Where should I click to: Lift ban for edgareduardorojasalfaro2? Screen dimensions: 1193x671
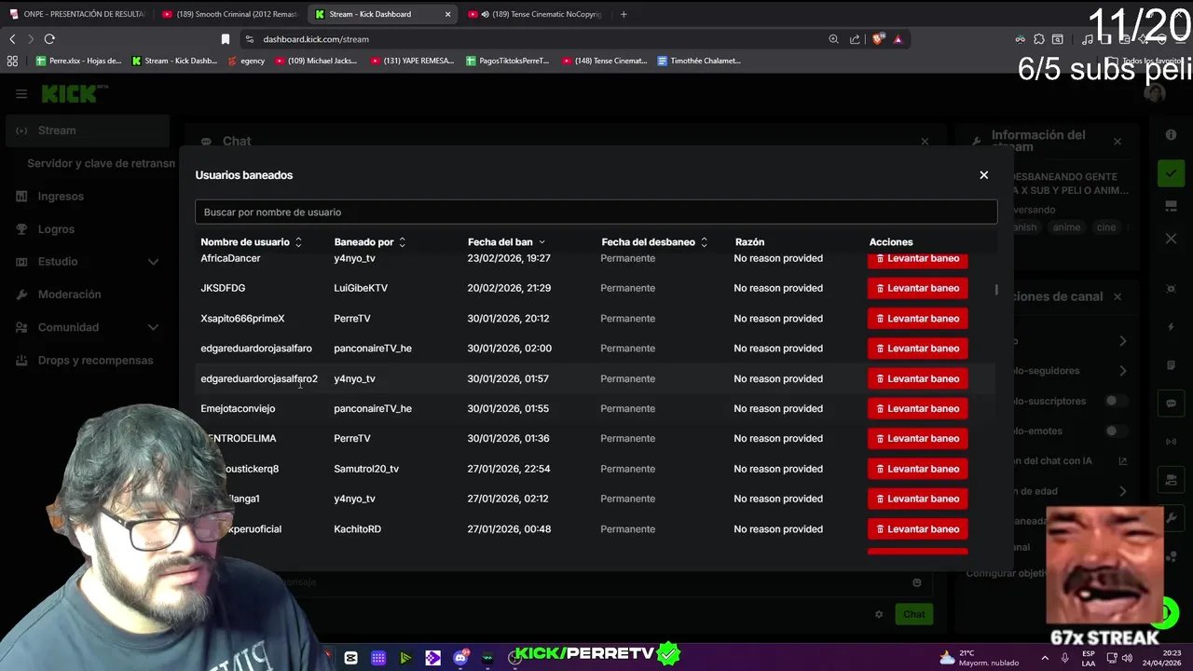(917, 378)
